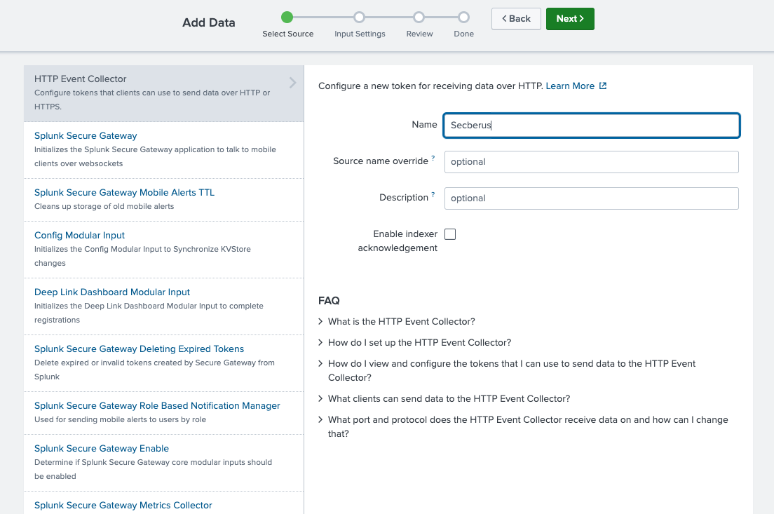Viewport: 774px width, 514px height.
Task: Click the Description input field
Action: pos(591,198)
